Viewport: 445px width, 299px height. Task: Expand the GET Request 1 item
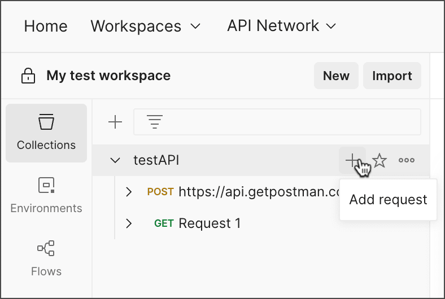point(129,223)
